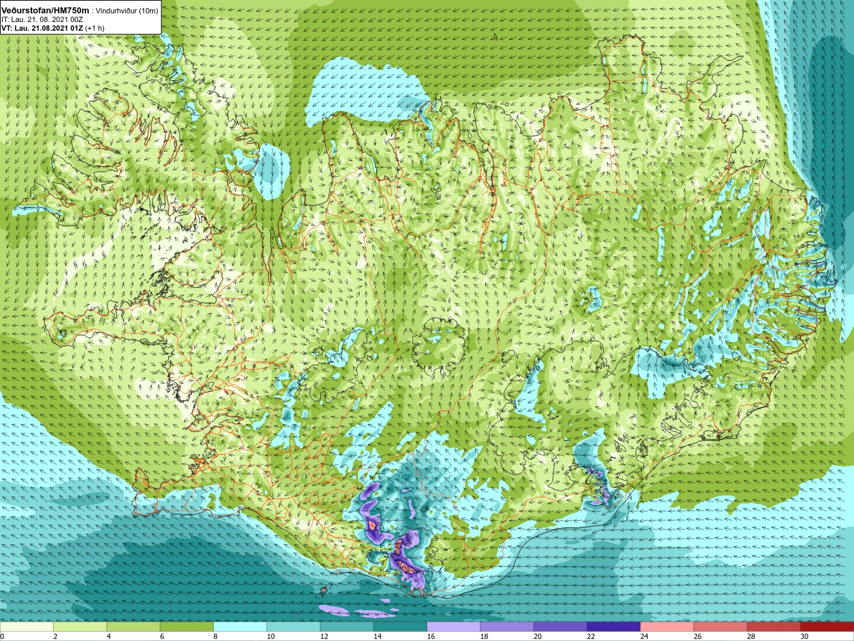Click the 'Veðurstofan/HM750m' title text

(x=44, y=10)
